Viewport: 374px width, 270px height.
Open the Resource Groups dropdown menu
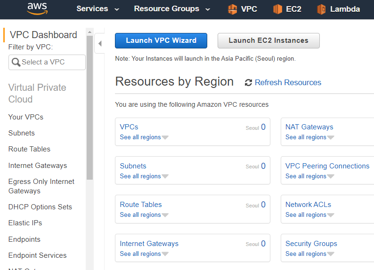(x=172, y=9)
